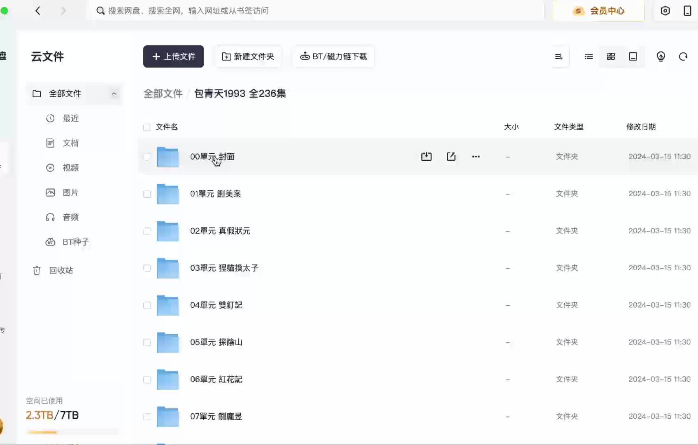
Task: Click the 2.3TB/7TB storage text
Action: tap(52, 415)
